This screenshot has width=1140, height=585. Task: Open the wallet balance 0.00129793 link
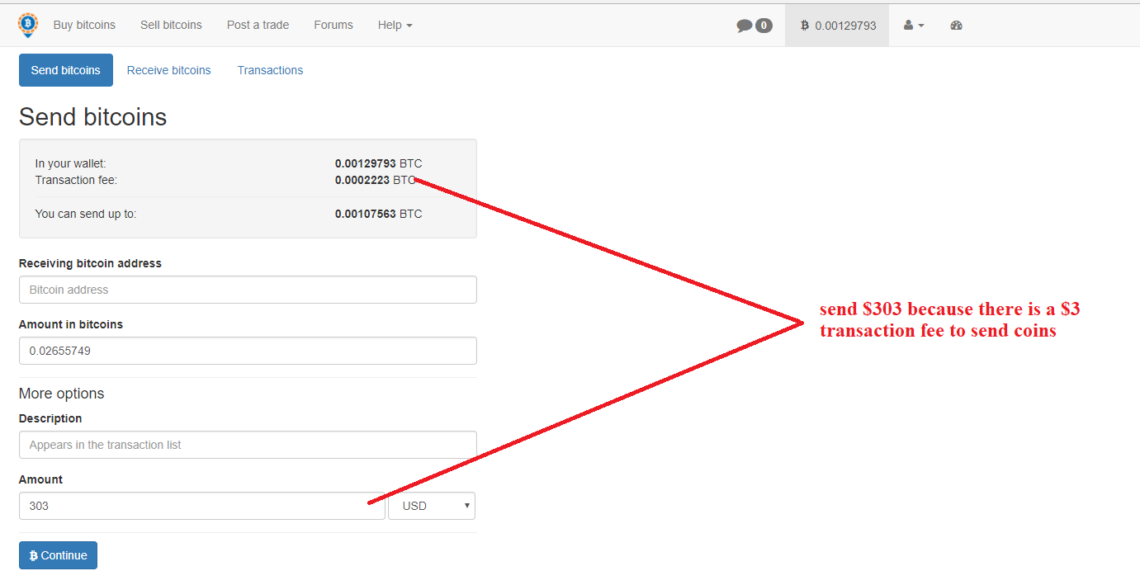click(x=837, y=26)
